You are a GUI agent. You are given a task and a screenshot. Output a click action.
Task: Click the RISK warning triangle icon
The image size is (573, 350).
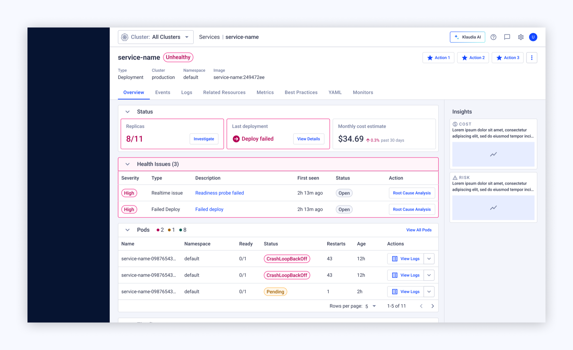[455, 178]
